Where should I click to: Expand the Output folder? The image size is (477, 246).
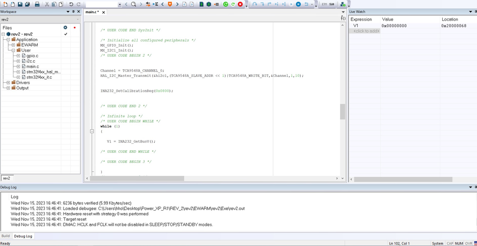[8, 88]
